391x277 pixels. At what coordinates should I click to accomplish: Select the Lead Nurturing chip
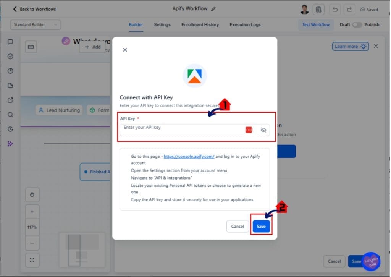click(59, 110)
